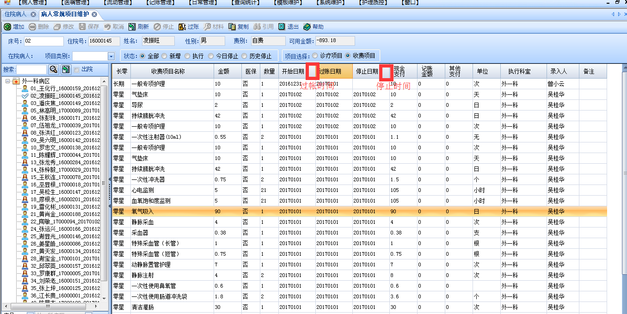Click the 复制 (copy) toolbar icon

[232, 27]
